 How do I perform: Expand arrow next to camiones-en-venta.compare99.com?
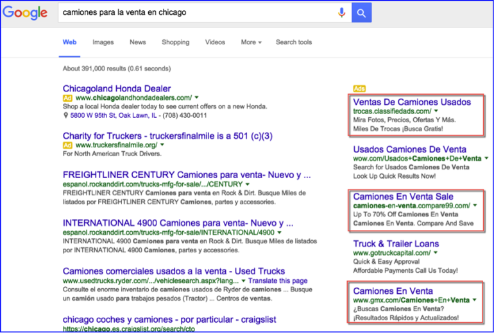pyautogui.click(x=475, y=206)
